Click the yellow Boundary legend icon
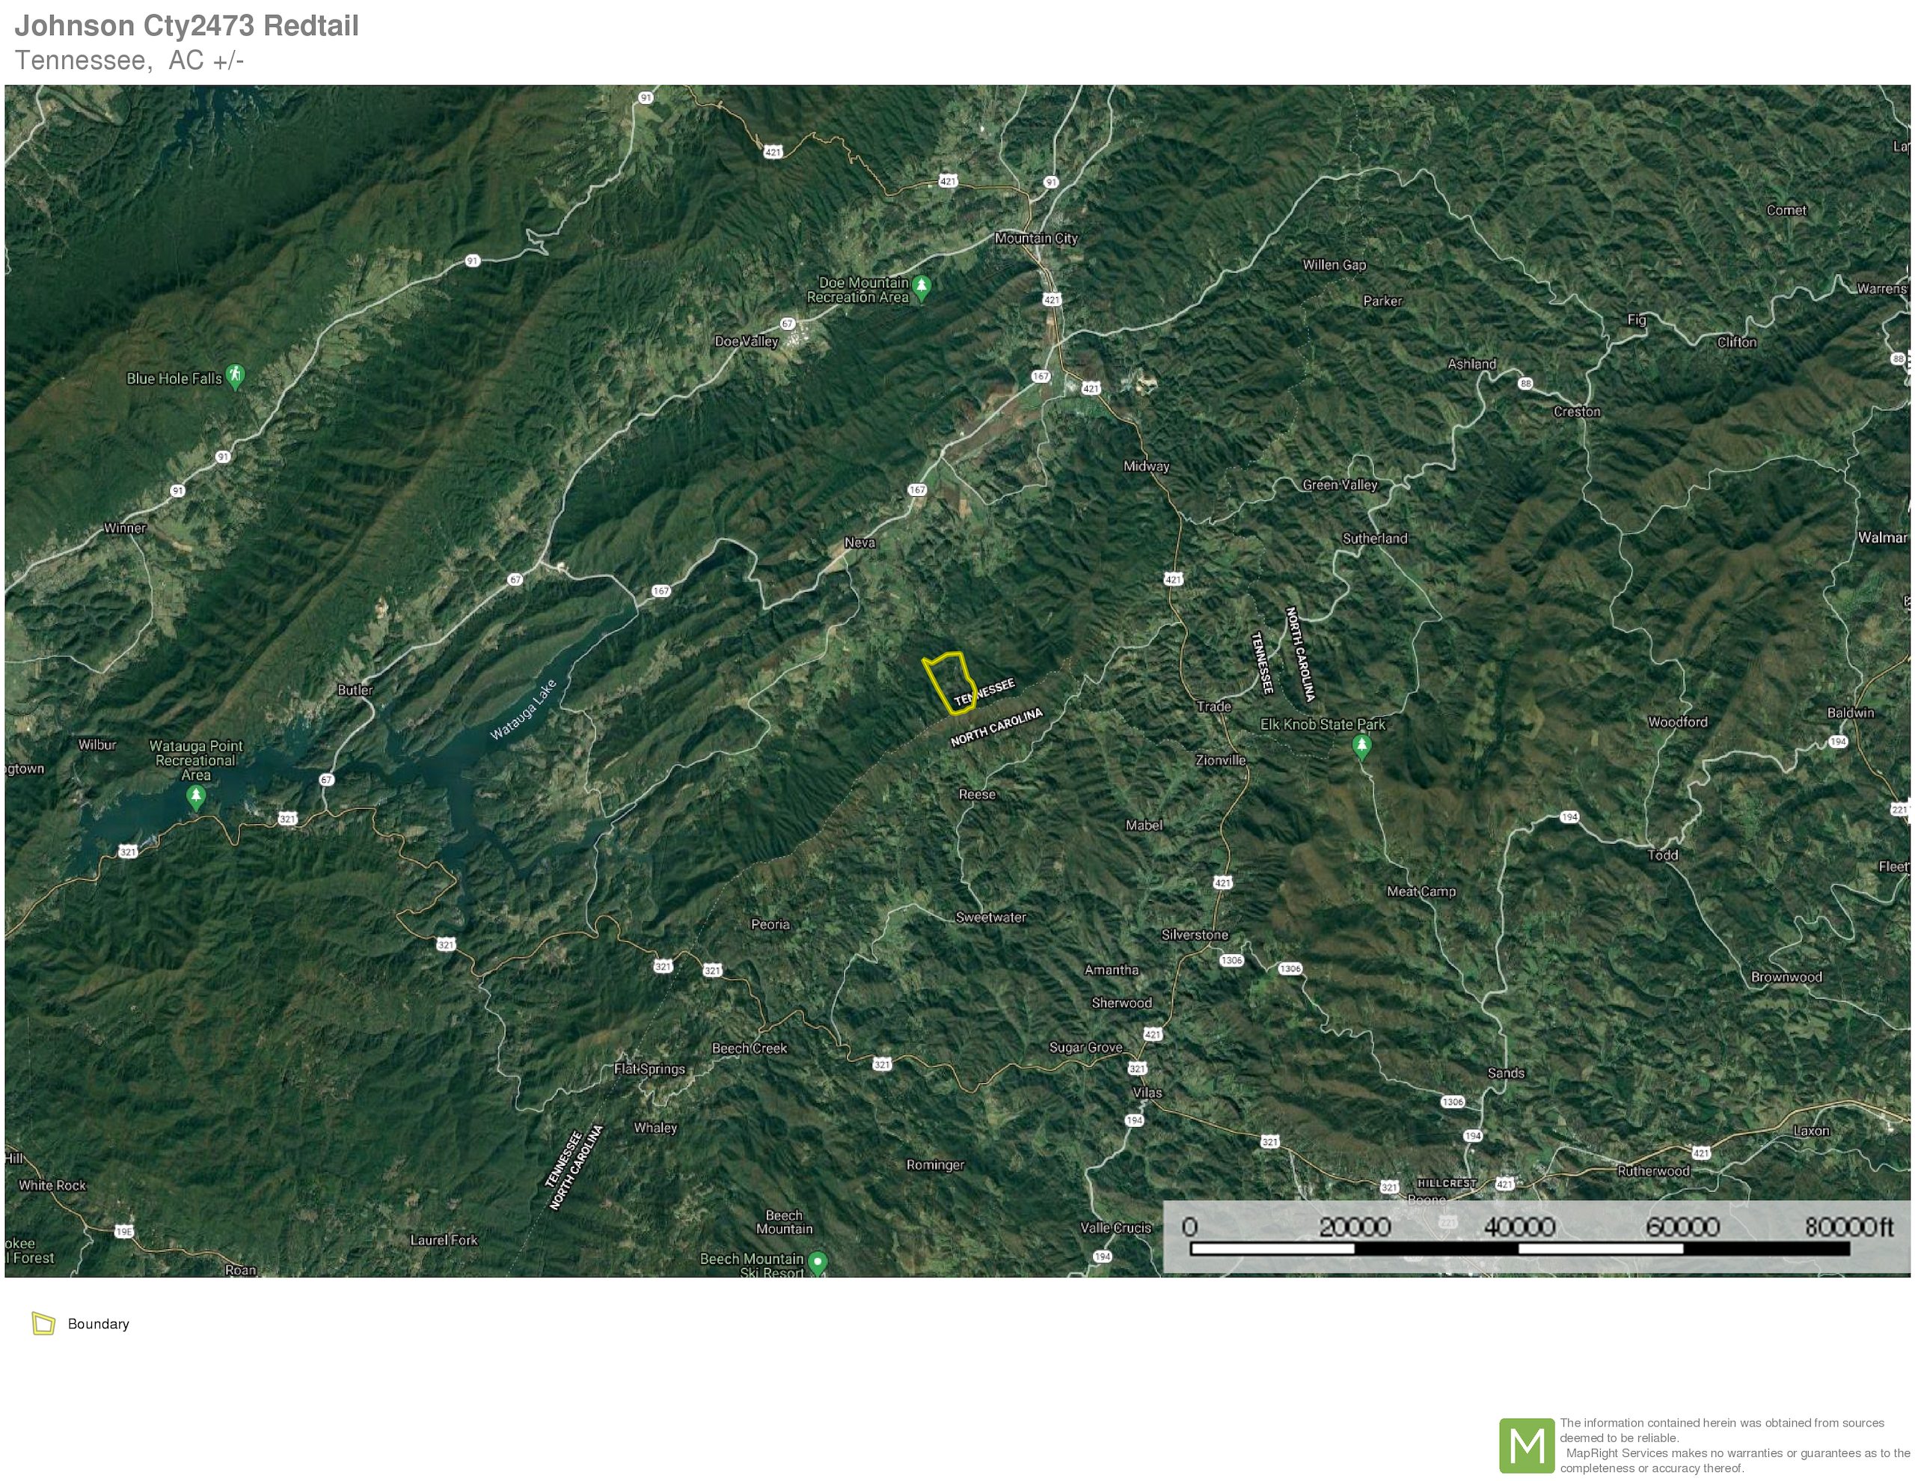 tap(43, 1323)
